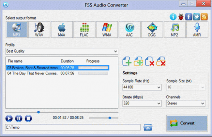Pick FLAC output format
Viewport: 212px width, 137px height.
pos(84,30)
